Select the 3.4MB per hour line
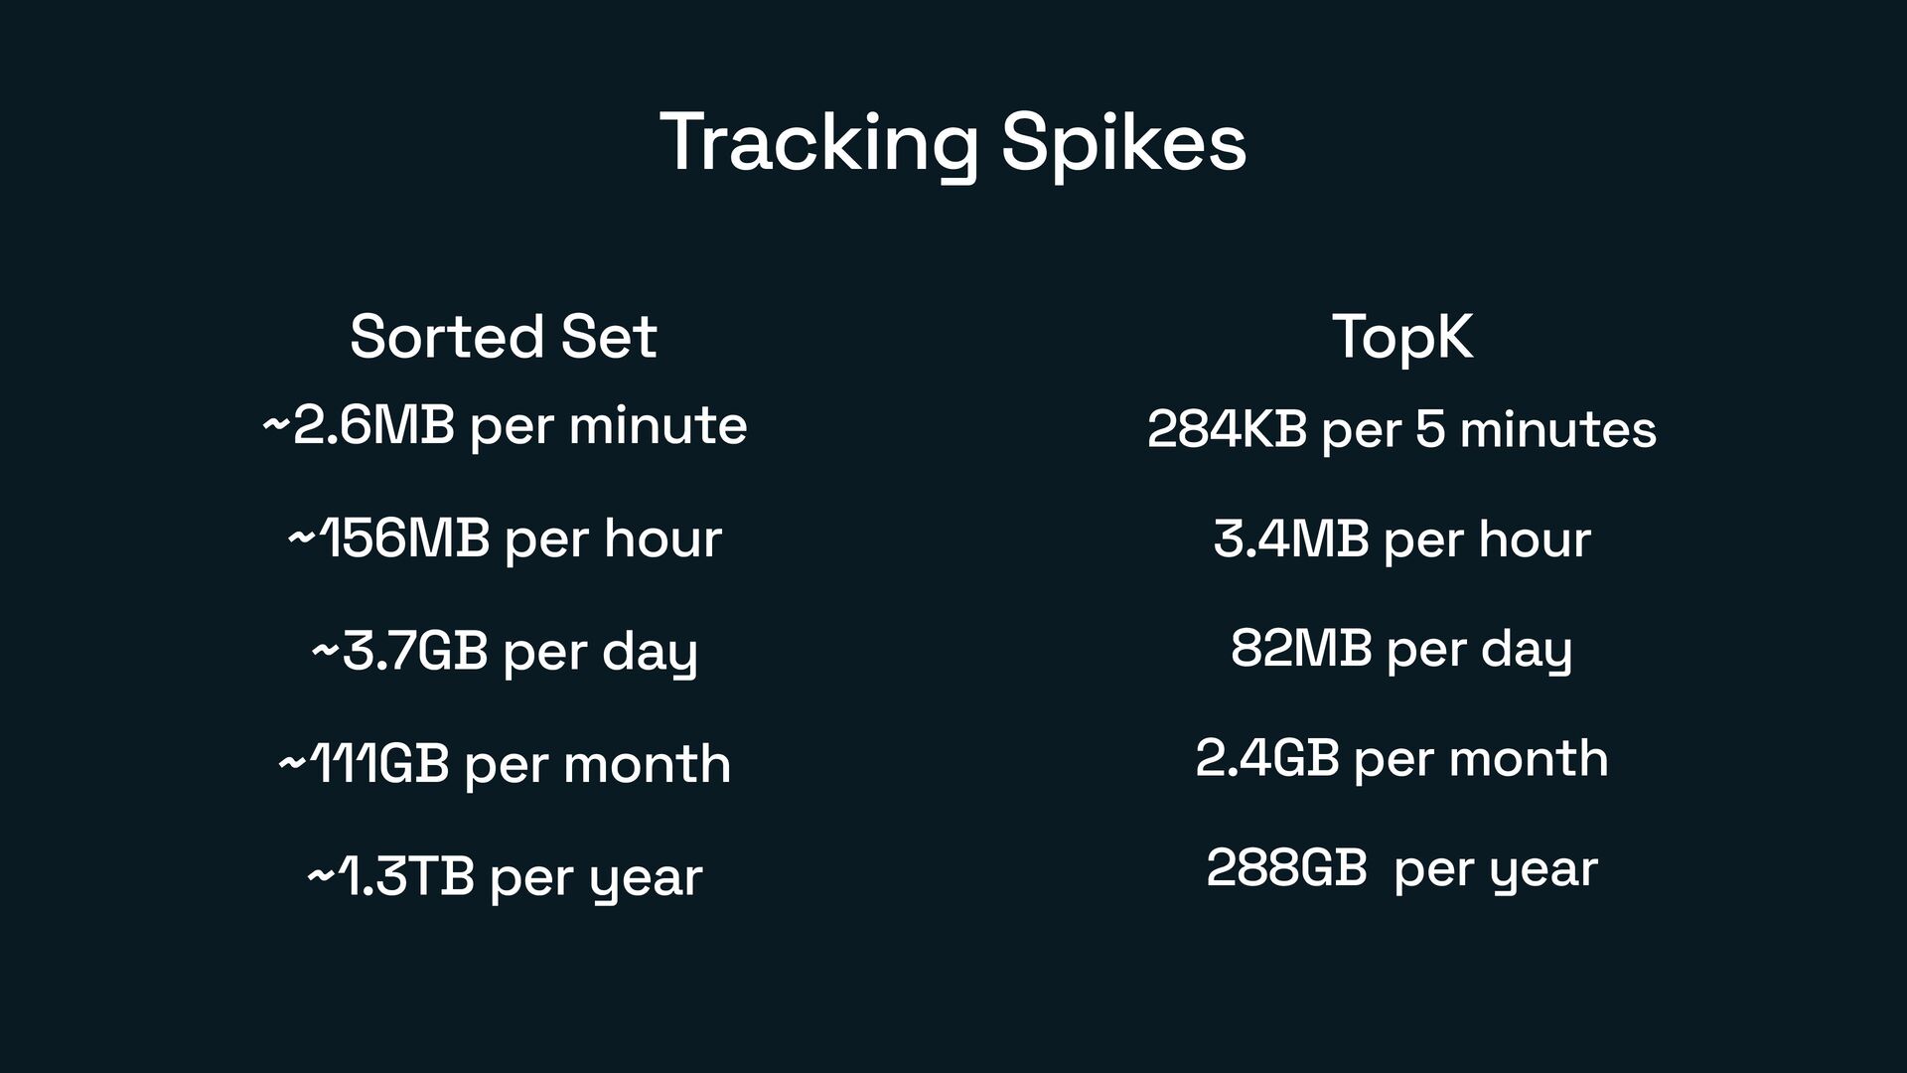1907x1073 pixels. [x=1401, y=539]
